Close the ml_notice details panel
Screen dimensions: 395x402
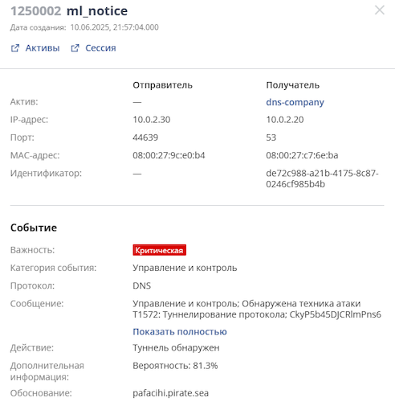pos(380,10)
